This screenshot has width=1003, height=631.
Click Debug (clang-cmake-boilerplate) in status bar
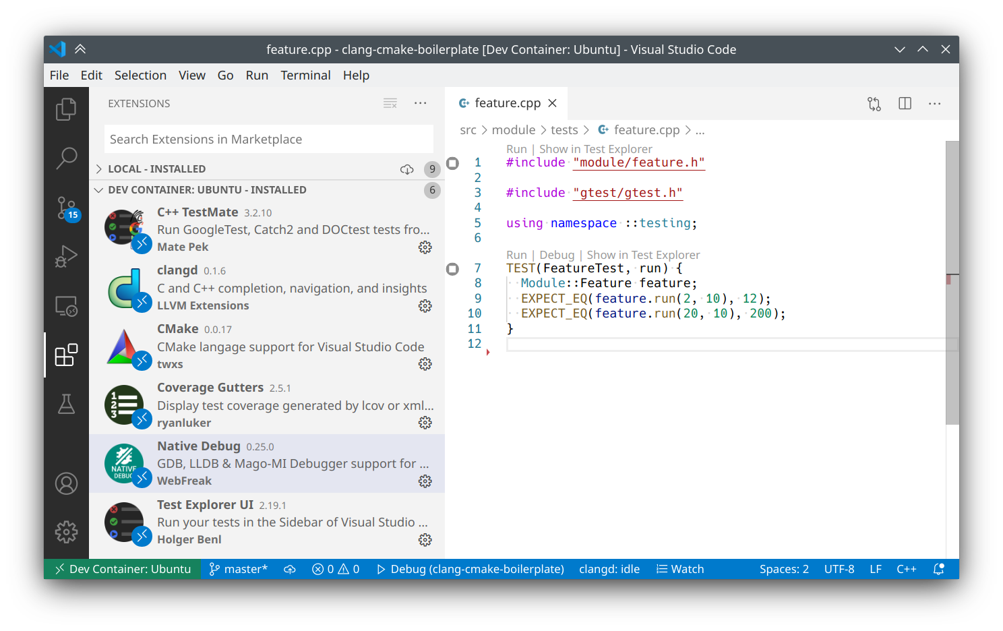tap(470, 569)
